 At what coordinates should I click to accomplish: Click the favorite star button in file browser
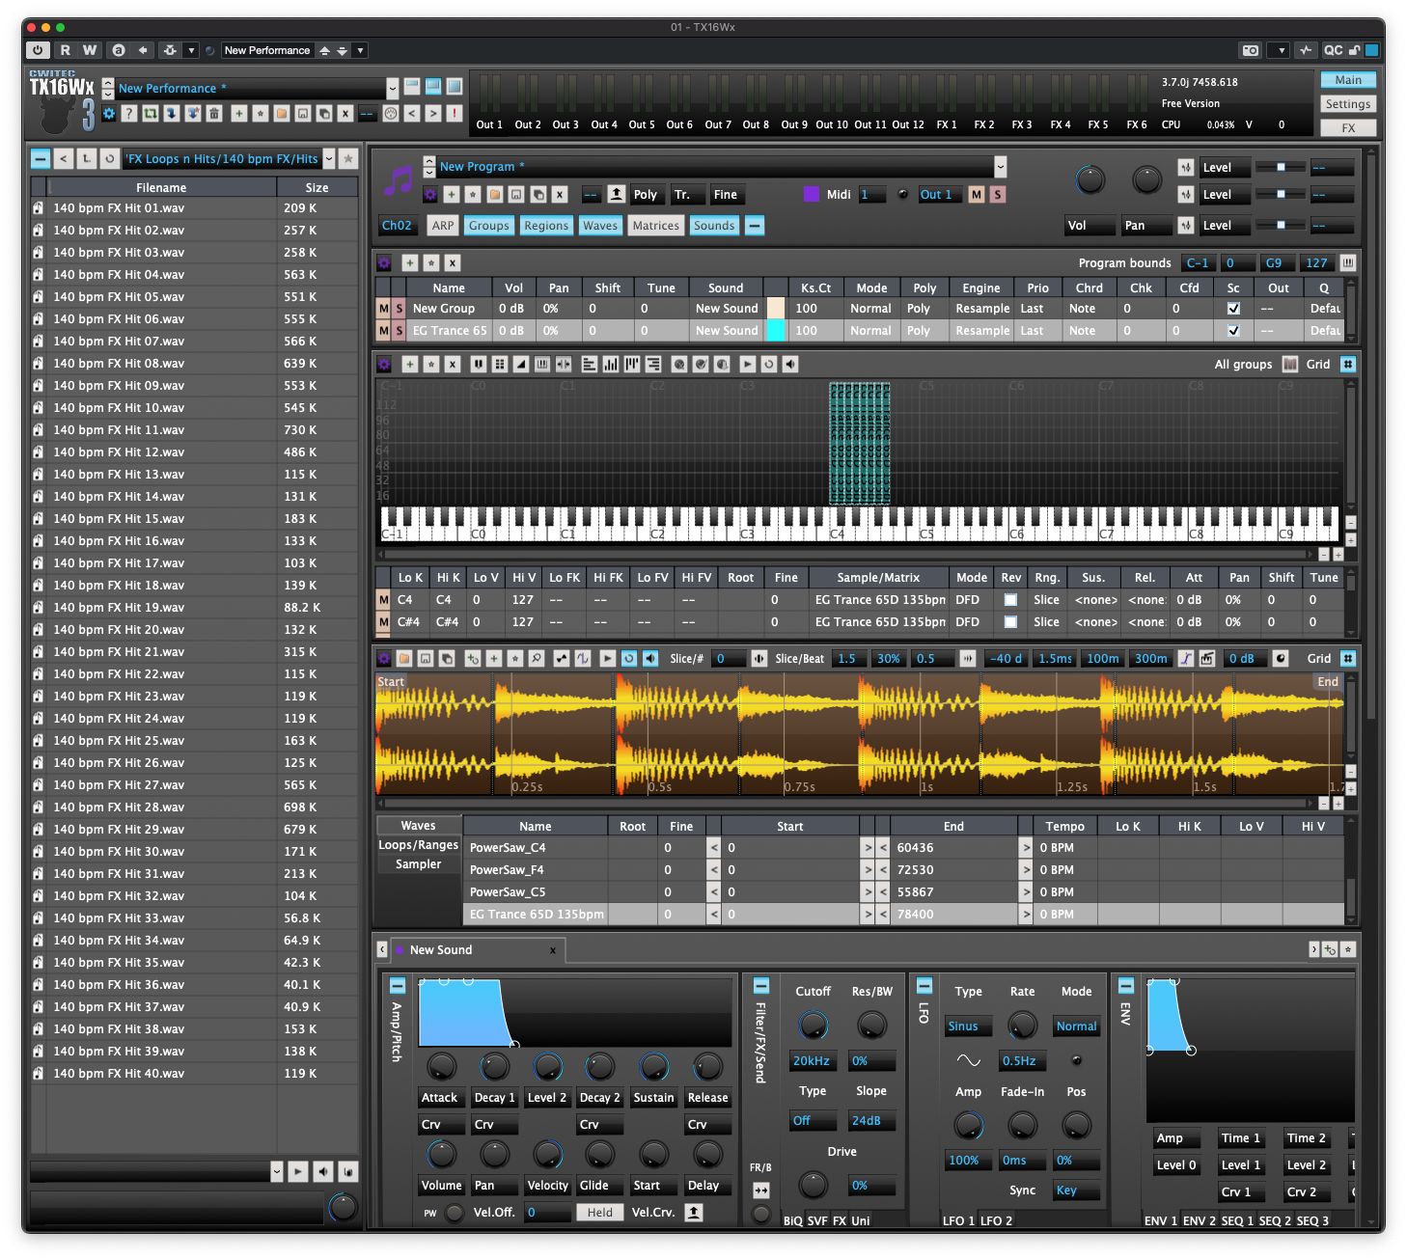pyautogui.click(x=348, y=158)
